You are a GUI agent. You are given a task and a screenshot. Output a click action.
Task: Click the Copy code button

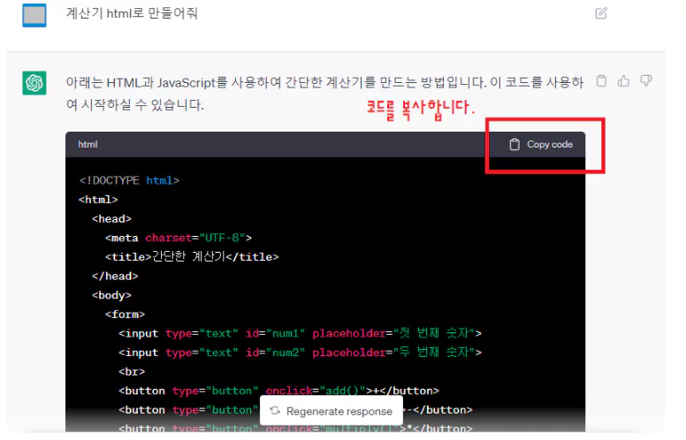541,144
